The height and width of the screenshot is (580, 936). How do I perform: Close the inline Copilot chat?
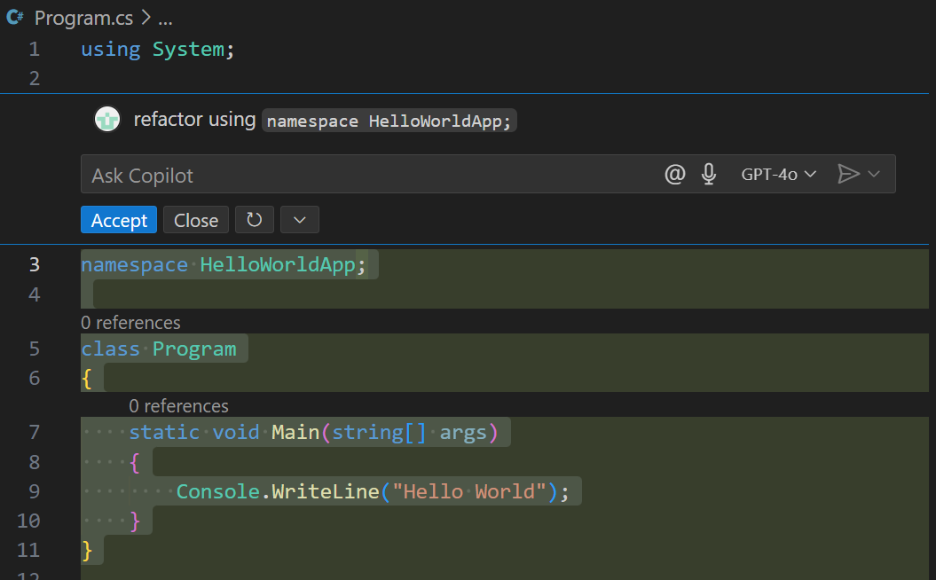[196, 220]
